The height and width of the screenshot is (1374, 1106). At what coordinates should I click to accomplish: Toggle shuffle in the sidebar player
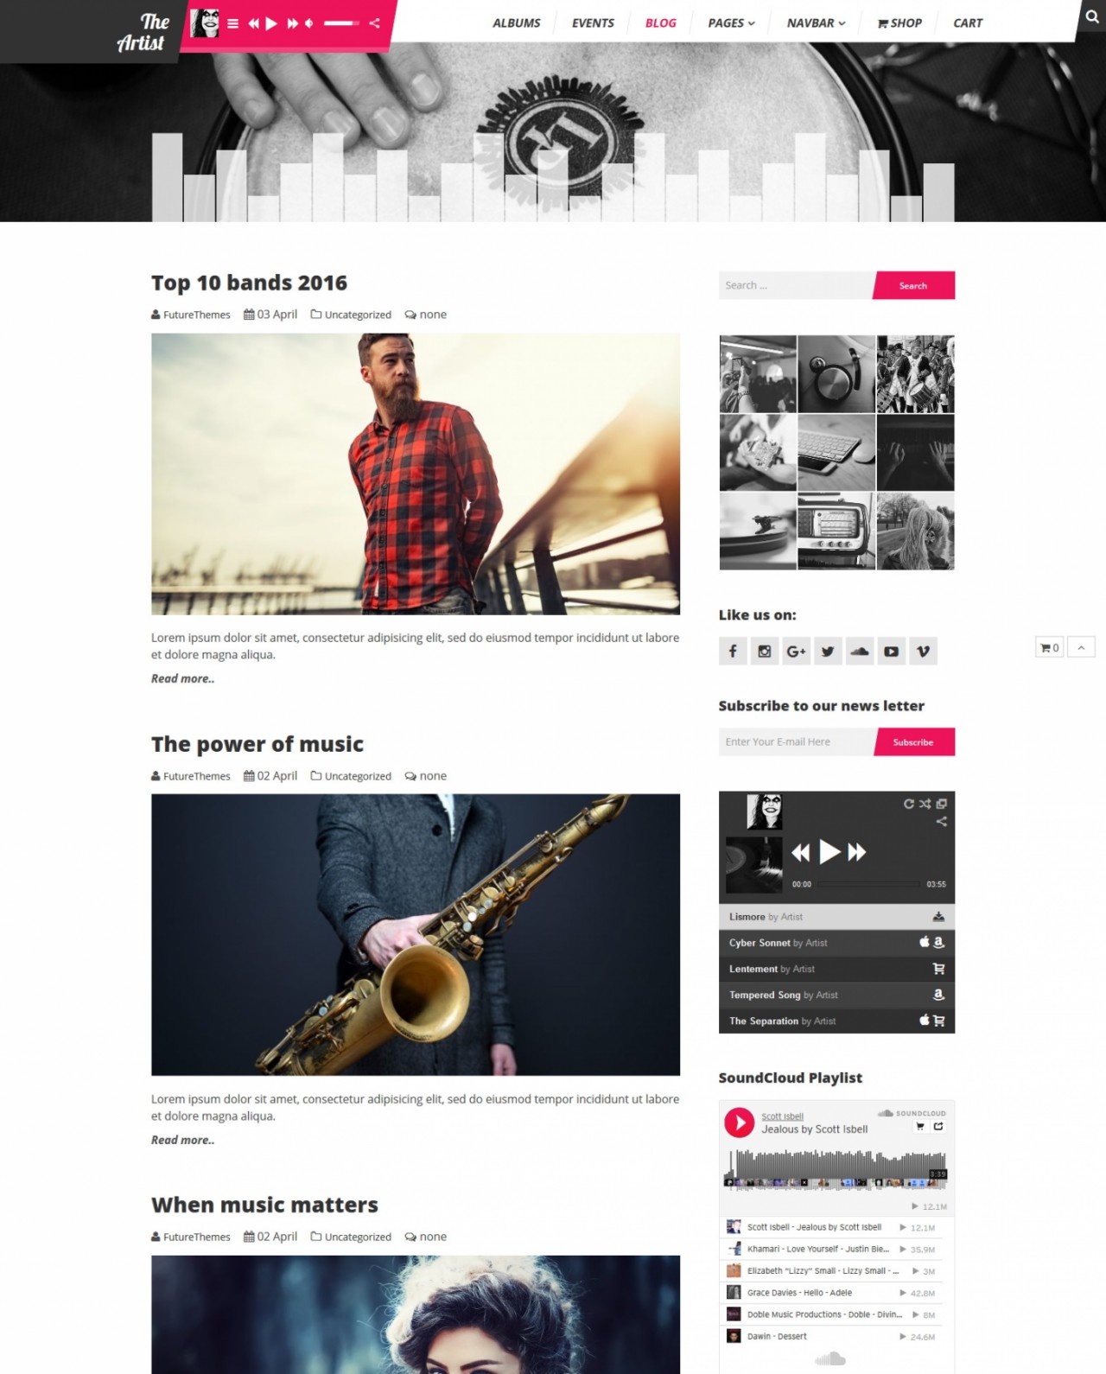(x=925, y=804)
